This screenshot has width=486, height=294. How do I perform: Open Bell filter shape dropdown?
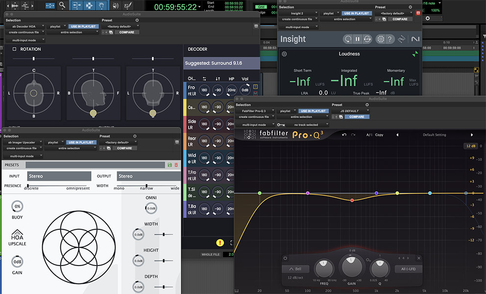pos(296,269)
